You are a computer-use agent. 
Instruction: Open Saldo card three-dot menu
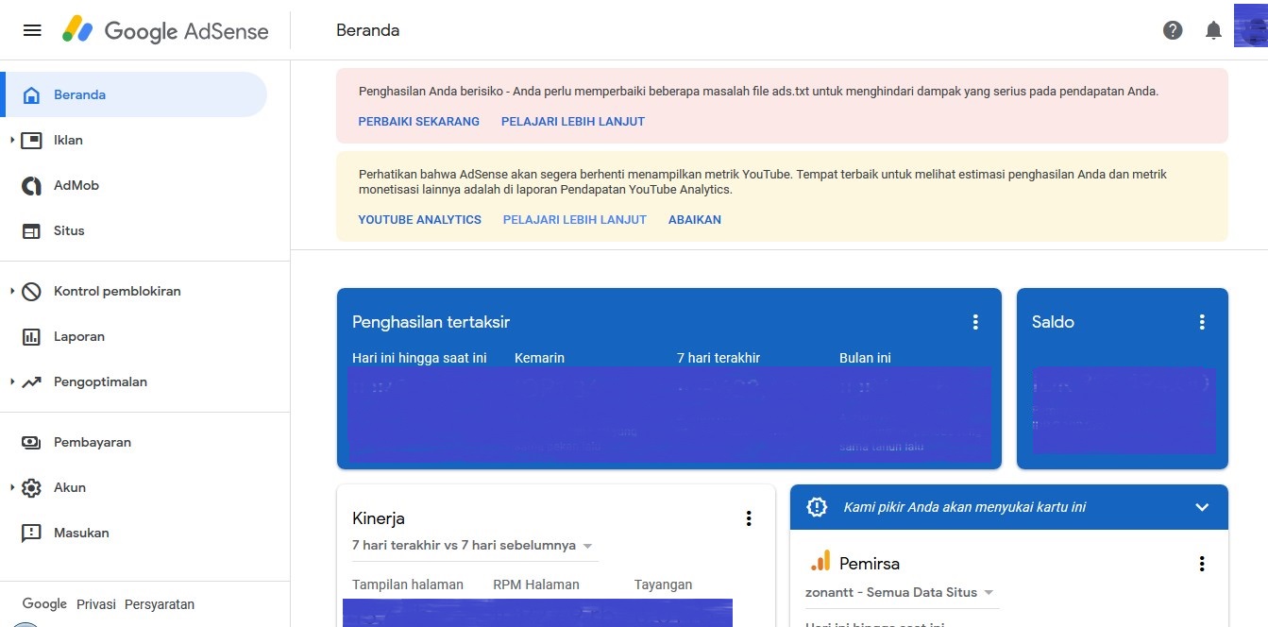click(1202, 322)
